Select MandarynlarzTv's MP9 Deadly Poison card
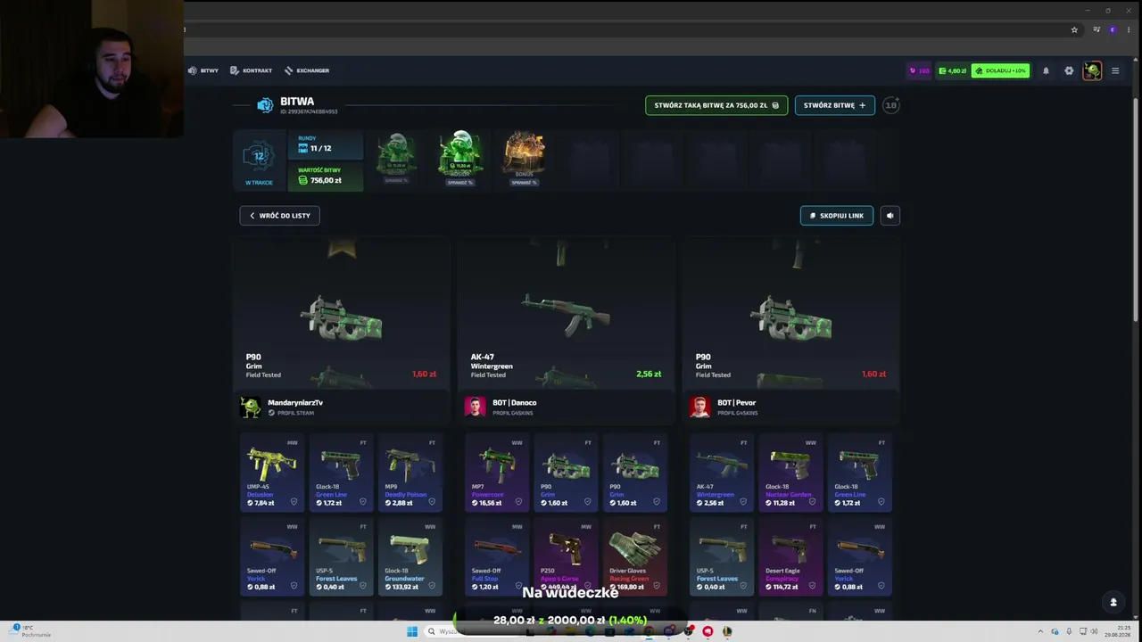1142x642 pixels. pos(410,473)
